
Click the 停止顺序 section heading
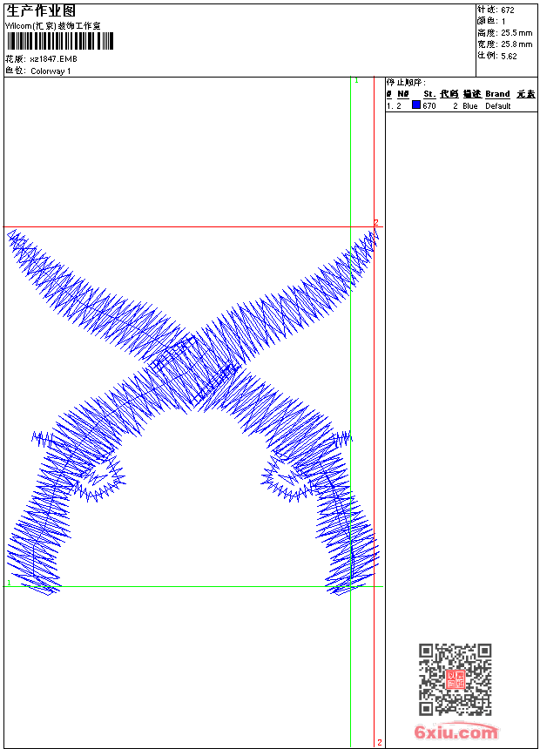[x=406, y=83]
